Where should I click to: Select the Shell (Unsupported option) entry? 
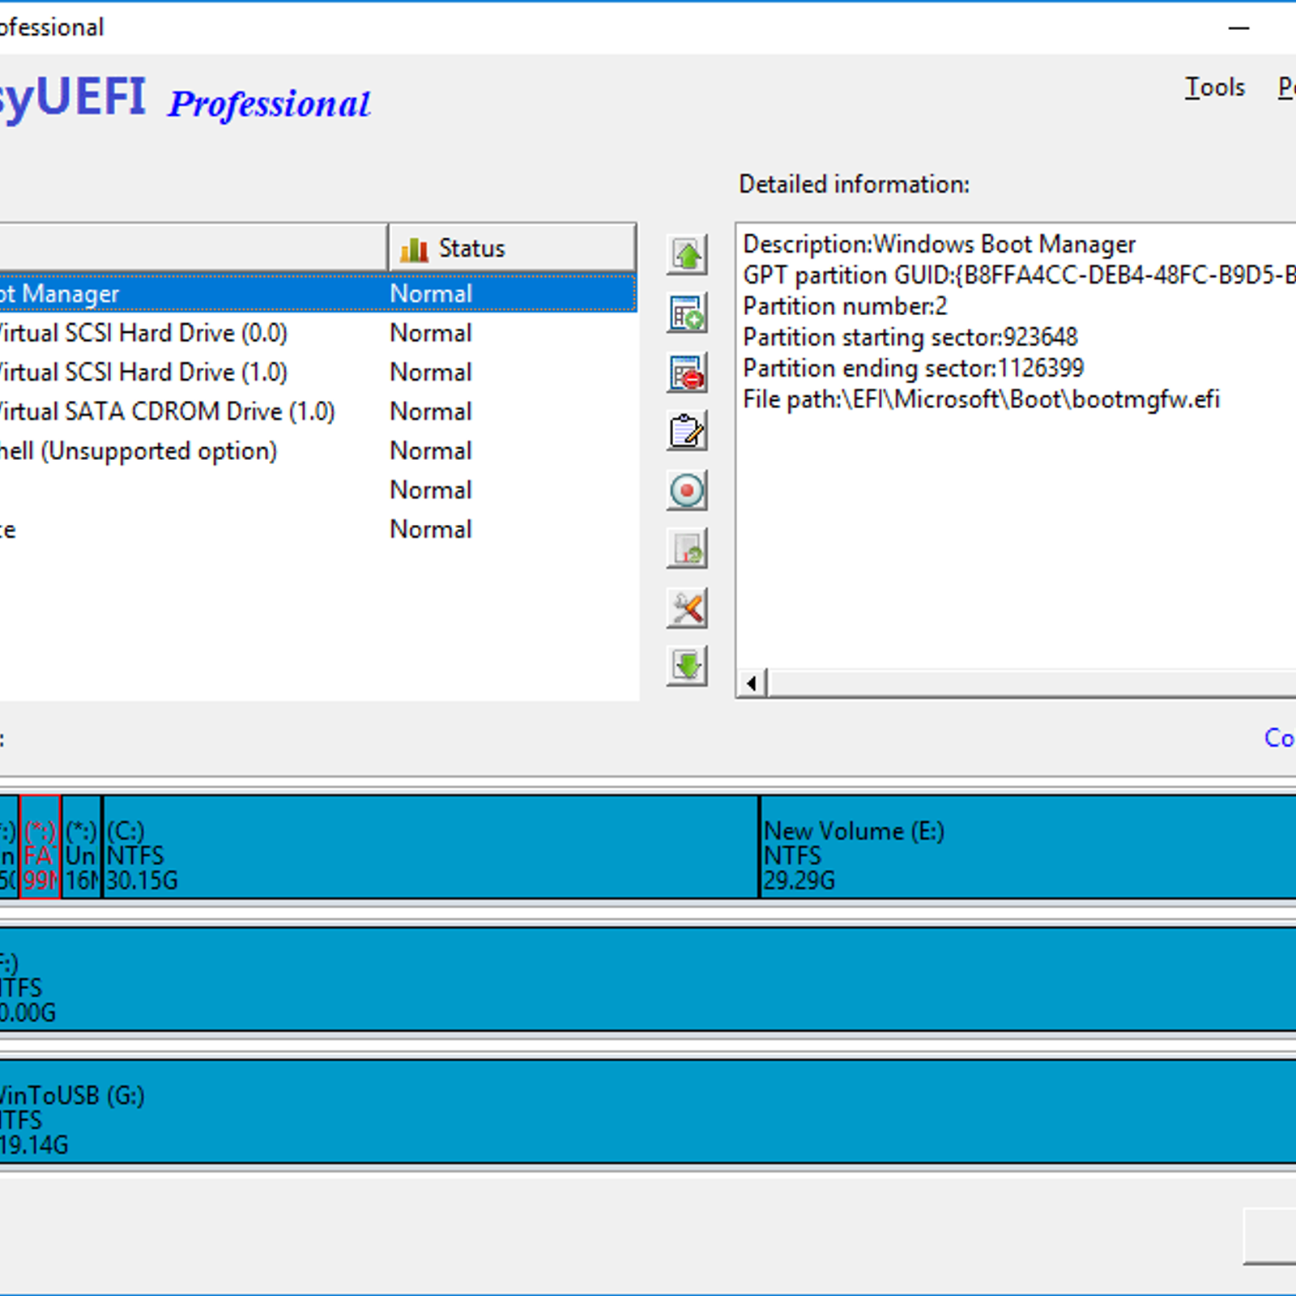(x=318, y=450)
